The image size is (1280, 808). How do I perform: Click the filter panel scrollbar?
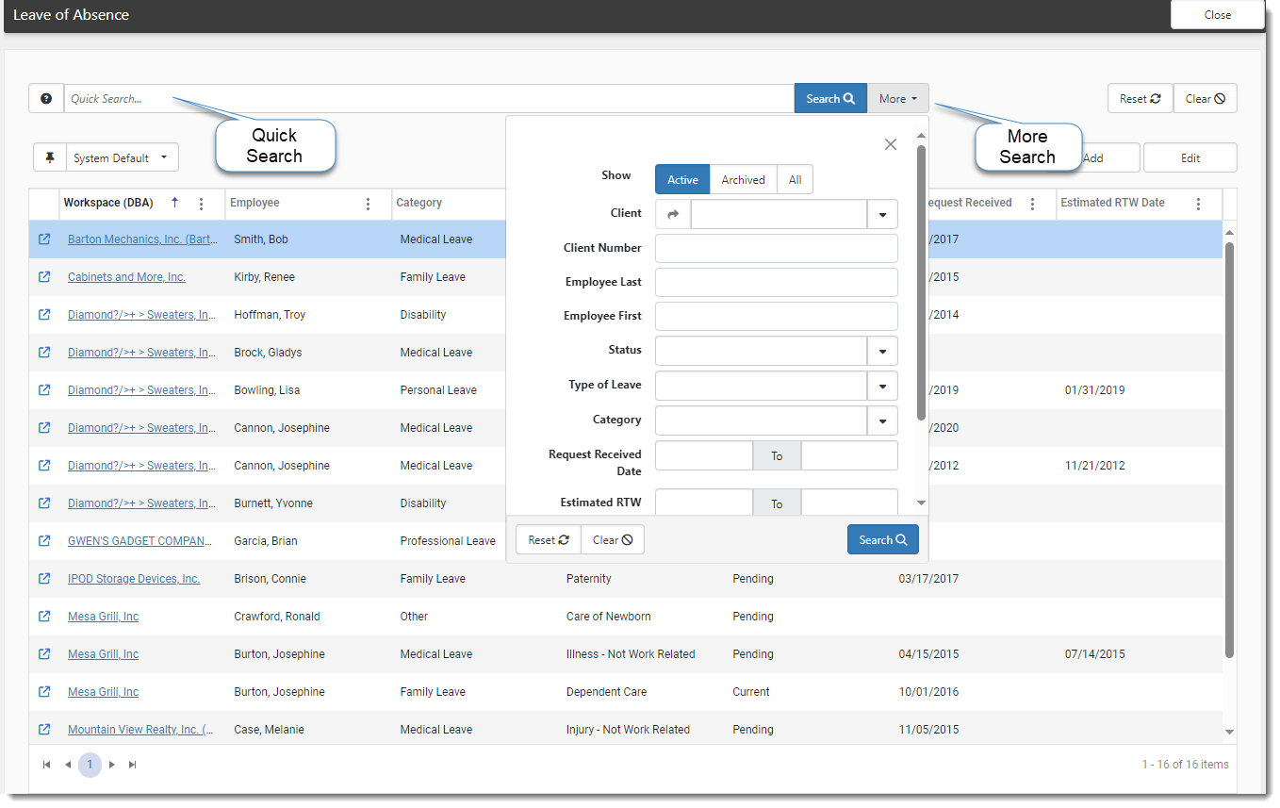pyautogui.click(x=921, y=283)
